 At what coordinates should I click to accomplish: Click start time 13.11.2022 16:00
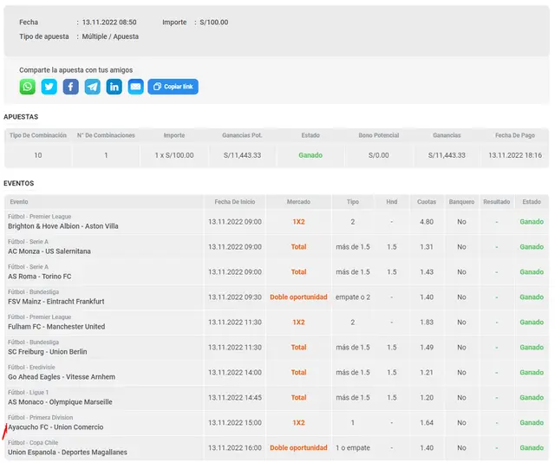point(235,448)
